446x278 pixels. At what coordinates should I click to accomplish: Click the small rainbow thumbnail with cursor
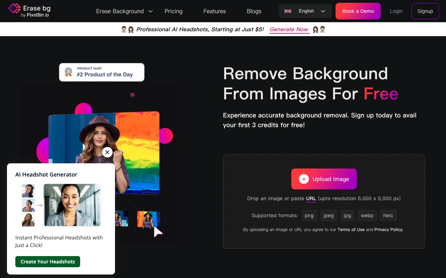click(x=148, y=220)
